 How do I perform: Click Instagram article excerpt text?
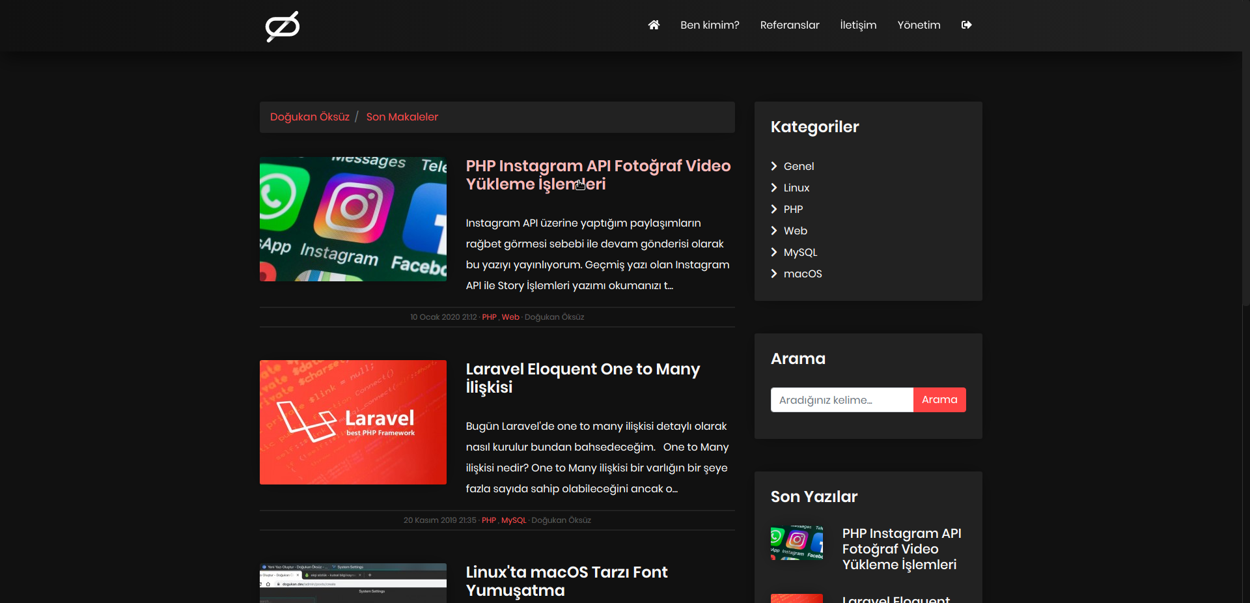point(598,254)
